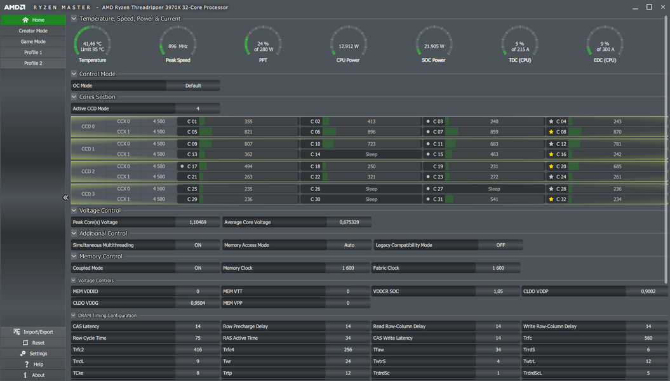Click the Active CCD Mode value 4

[x=198, y=109]
